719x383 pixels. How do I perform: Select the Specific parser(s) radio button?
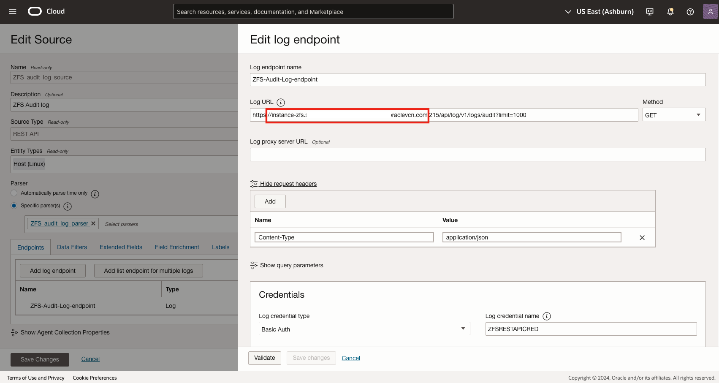14,205
